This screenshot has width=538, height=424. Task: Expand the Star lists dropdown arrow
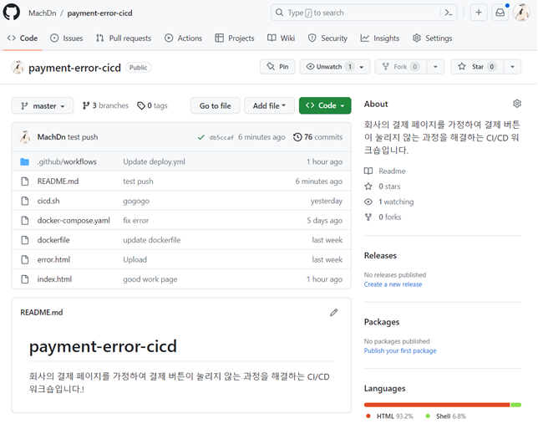pyautogui.click(x=513, y=67)
